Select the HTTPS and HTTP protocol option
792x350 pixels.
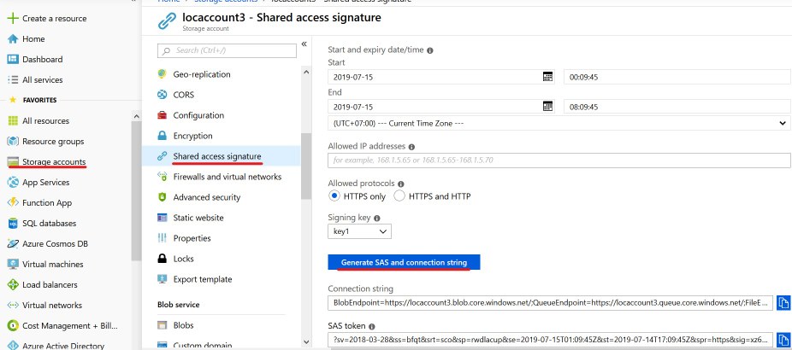399,195
